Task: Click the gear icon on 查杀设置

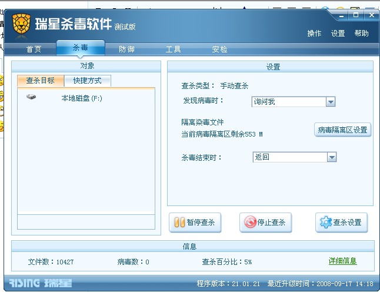Action: coord(326,222)
